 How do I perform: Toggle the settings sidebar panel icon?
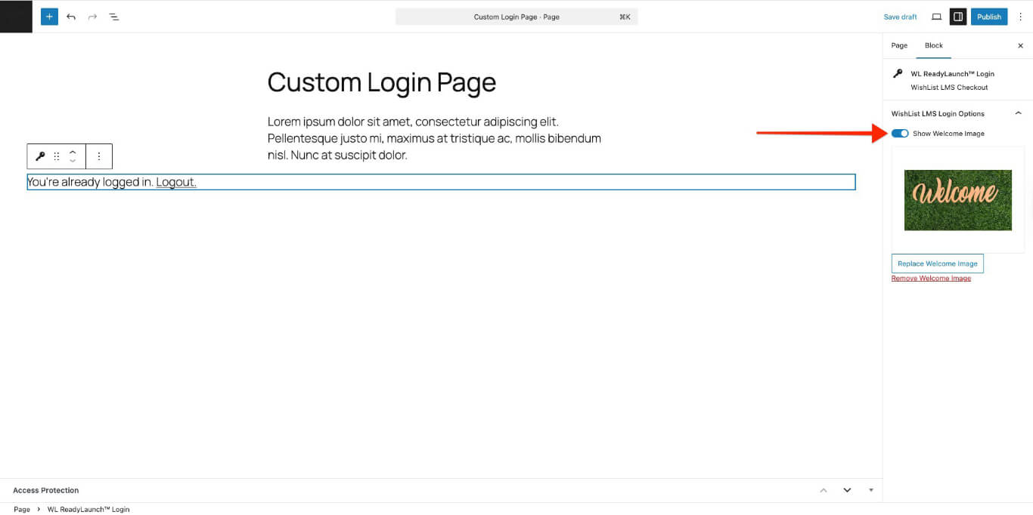pyautogui.click(x=957, y=16)
